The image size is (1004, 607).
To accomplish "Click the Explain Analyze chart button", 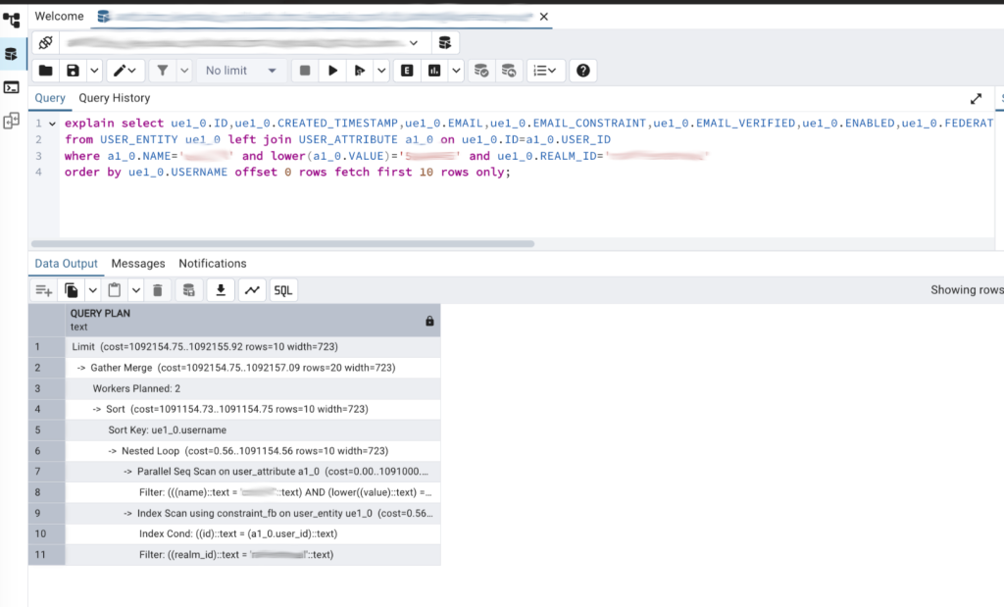I will click(x=434, y=71).
